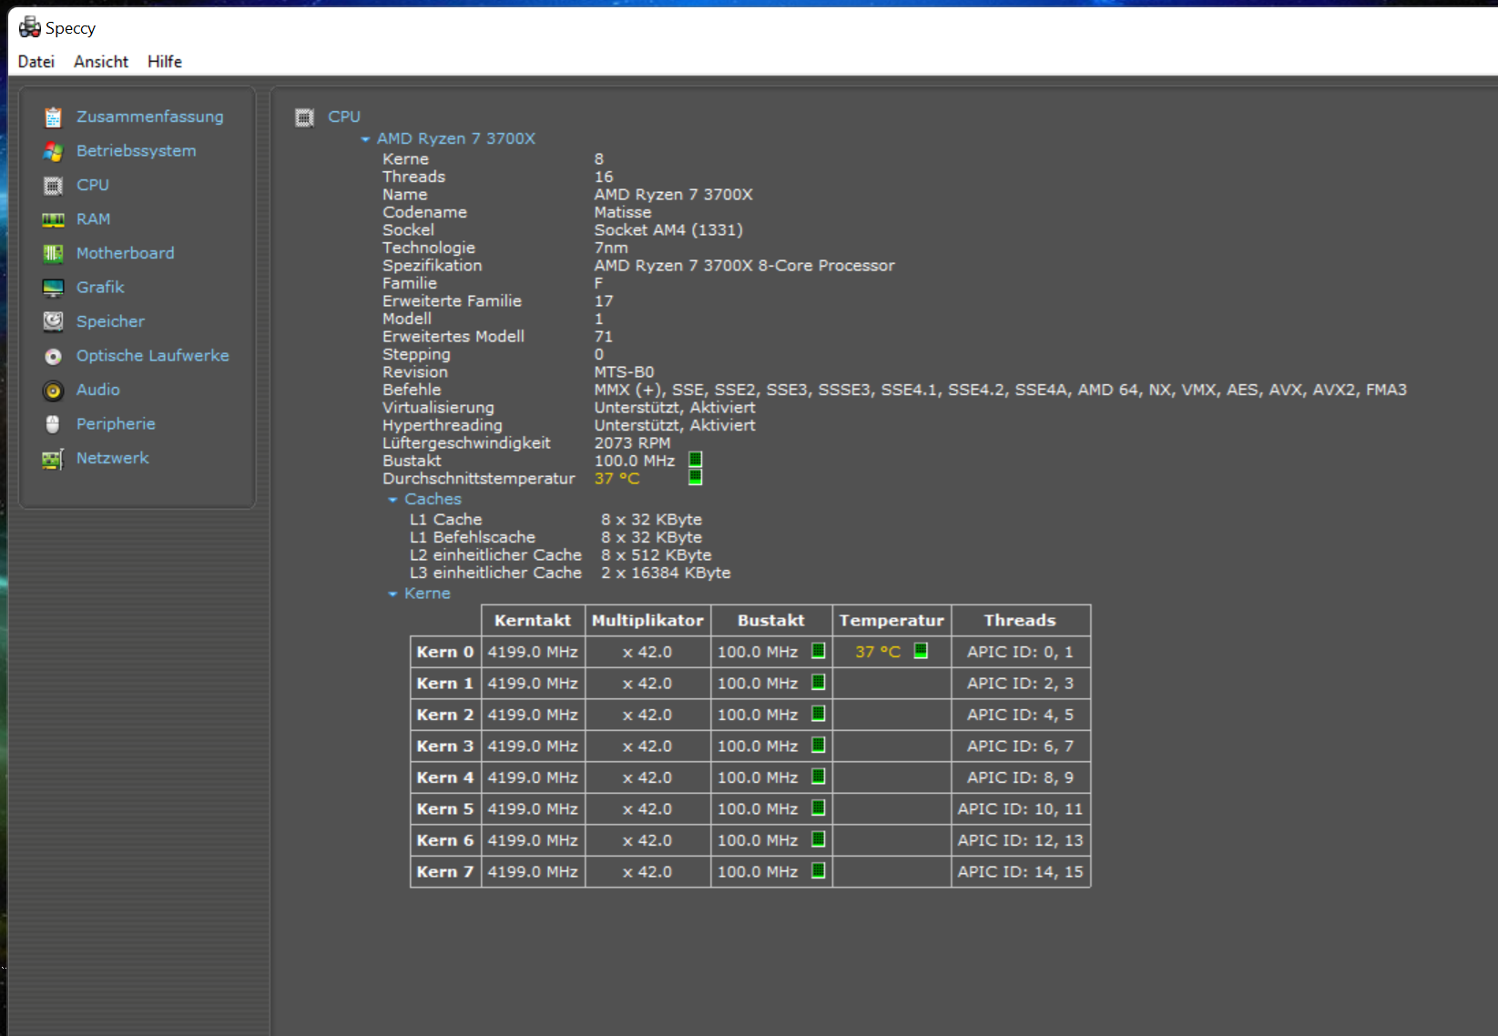Click the Threads column header
Viewport: 1498px width, 1036px height.
point(1020,620)
